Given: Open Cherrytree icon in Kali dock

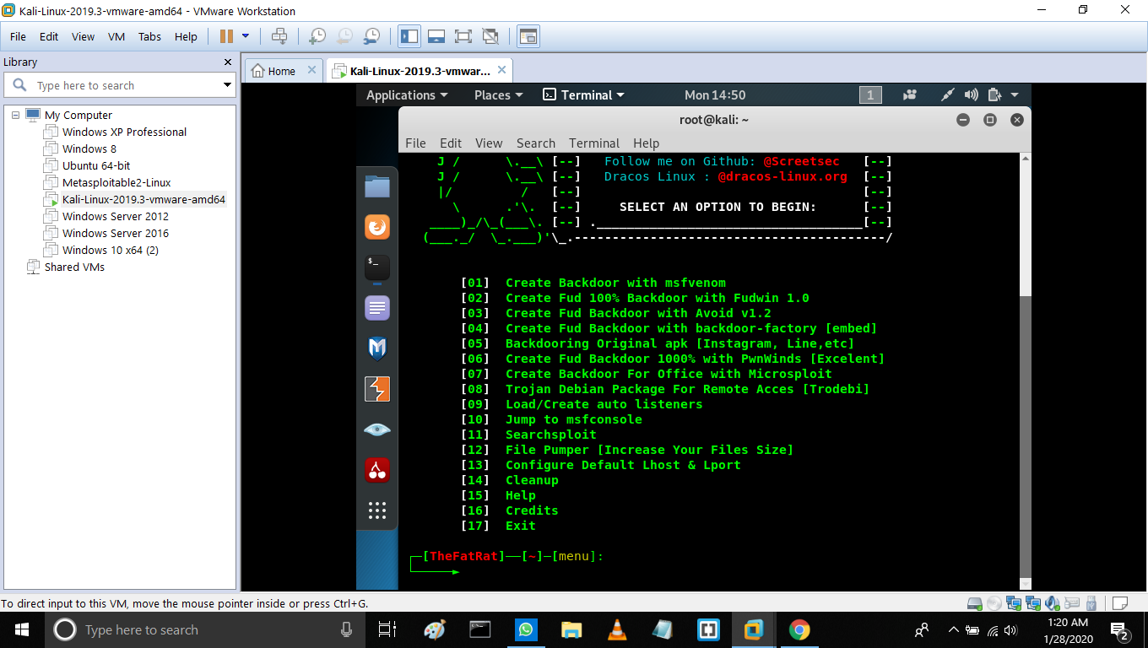Looking at the screenshot, I should coord(377,470).
